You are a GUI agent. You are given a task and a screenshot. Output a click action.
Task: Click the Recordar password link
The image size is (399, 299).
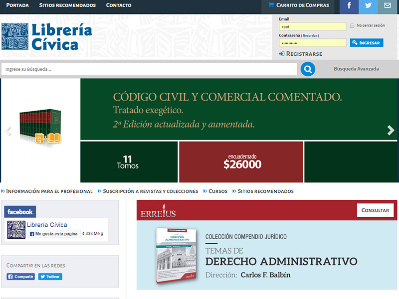(310, 35)
